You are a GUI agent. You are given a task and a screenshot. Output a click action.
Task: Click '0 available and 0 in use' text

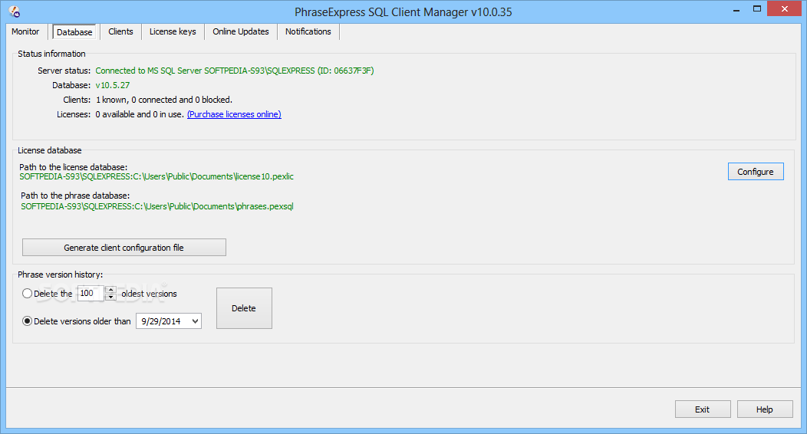(x=140, y=114)
